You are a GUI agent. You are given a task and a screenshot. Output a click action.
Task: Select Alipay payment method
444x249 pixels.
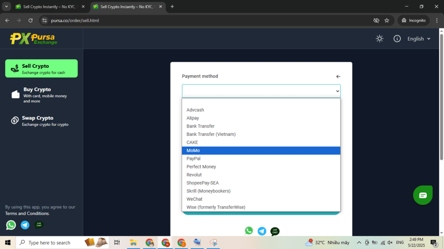tap(261, 118)
